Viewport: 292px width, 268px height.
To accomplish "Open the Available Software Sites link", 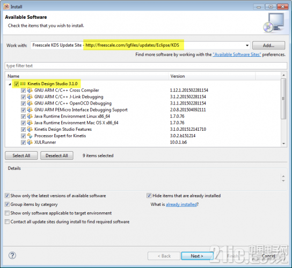I will [x=237, y=55].
